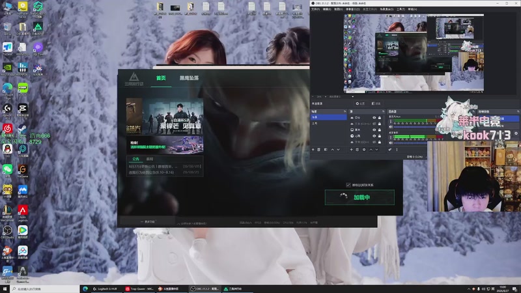
Task: Toggle visibility of third OBS source row
Action: coord(374,130)
